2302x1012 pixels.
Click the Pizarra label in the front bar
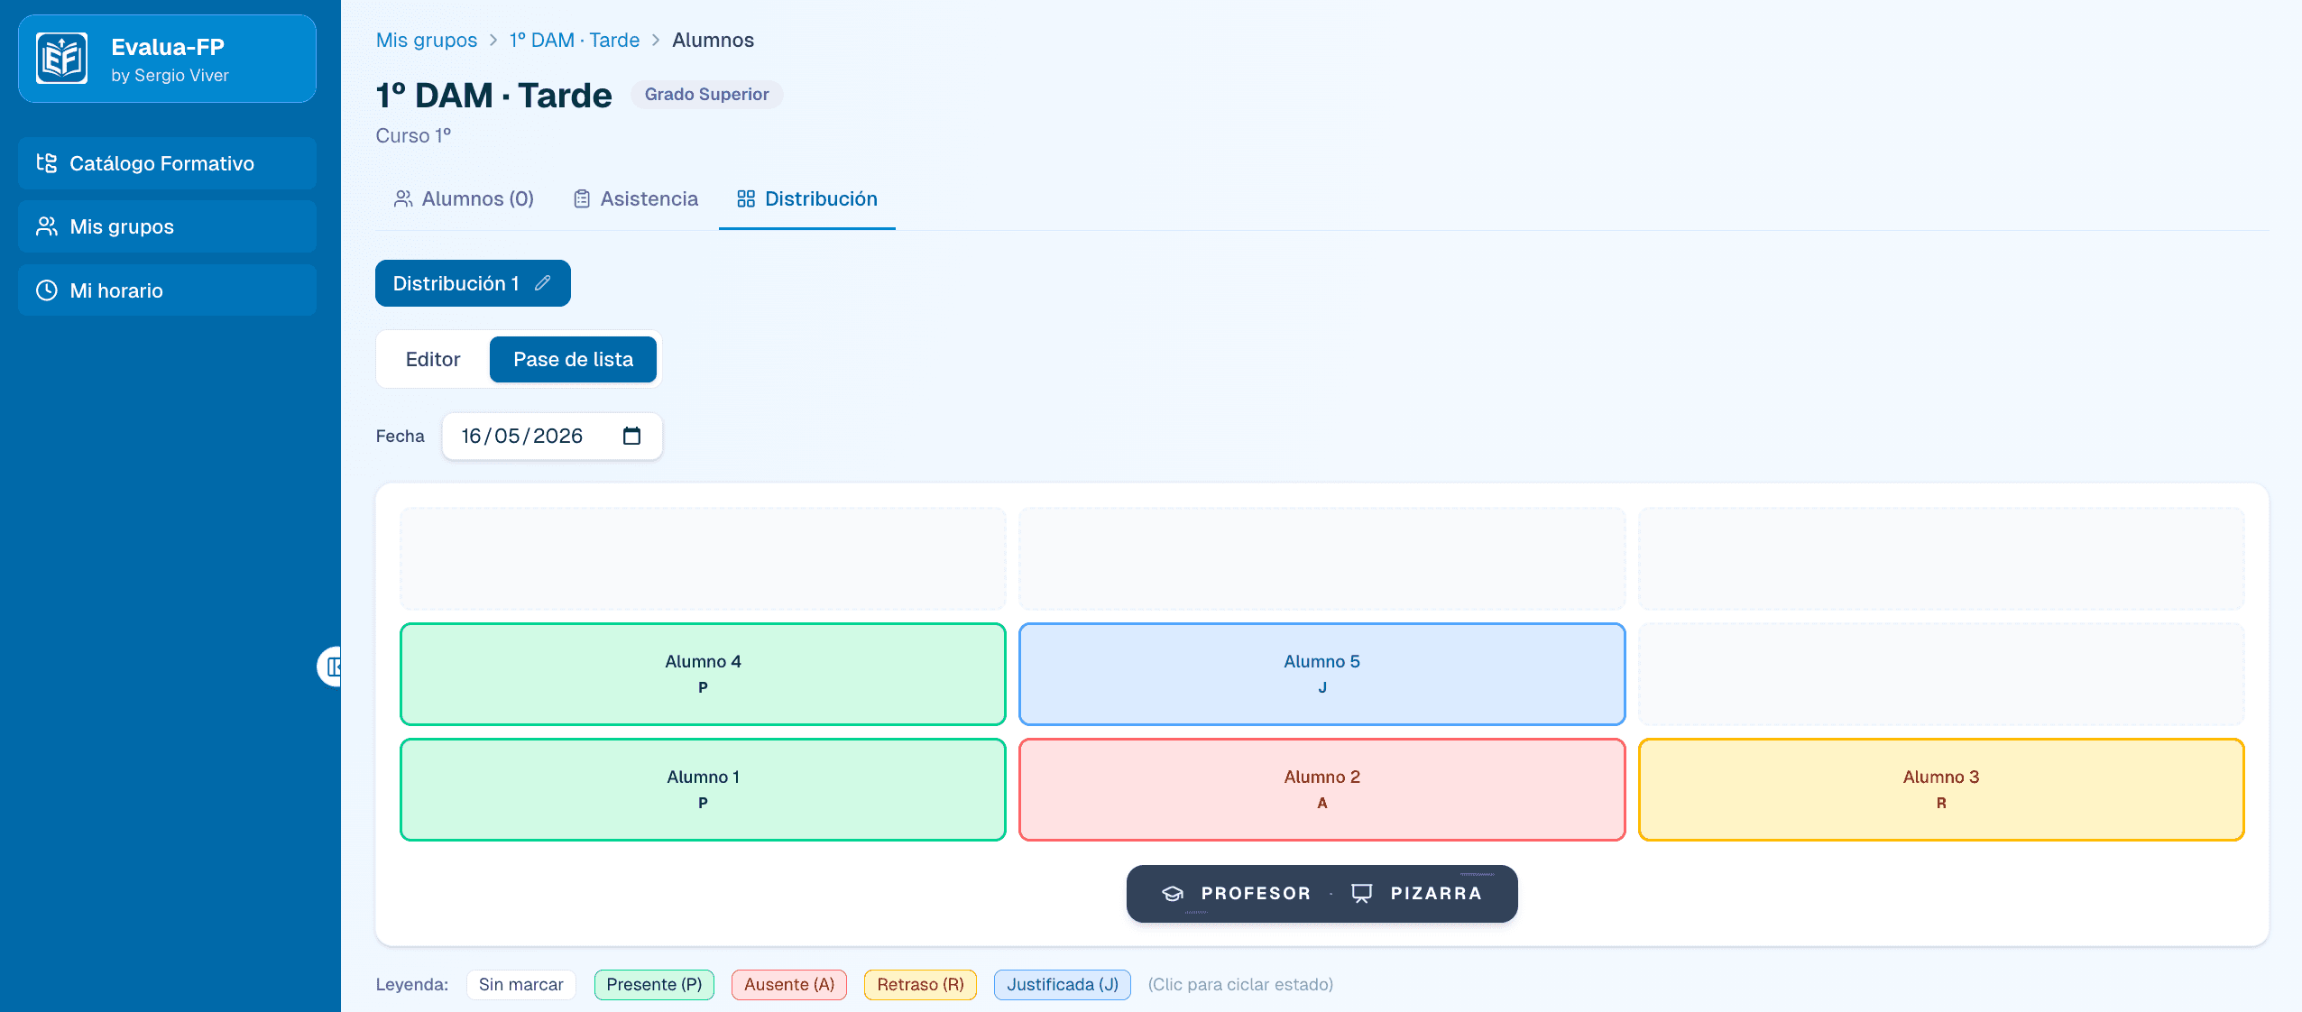[1436, 893]
